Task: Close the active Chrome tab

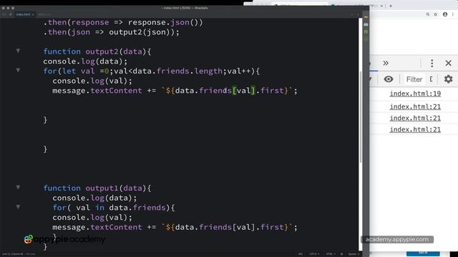Action: click(x=381, y=6)
